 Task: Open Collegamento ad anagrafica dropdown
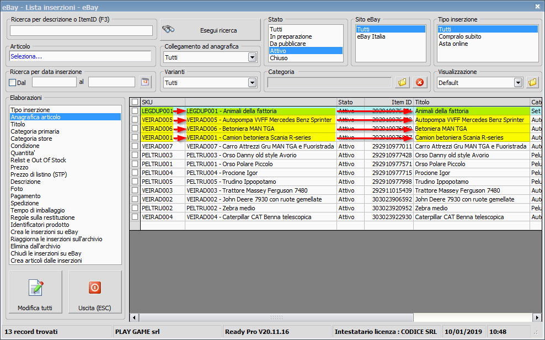click(x=252, y=57)
